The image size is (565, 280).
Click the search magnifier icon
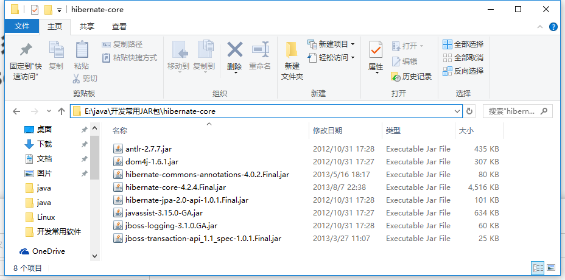point(545,111)
